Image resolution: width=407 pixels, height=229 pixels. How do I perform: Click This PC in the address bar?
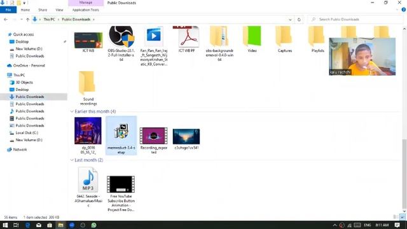click(x=49, y=20)
